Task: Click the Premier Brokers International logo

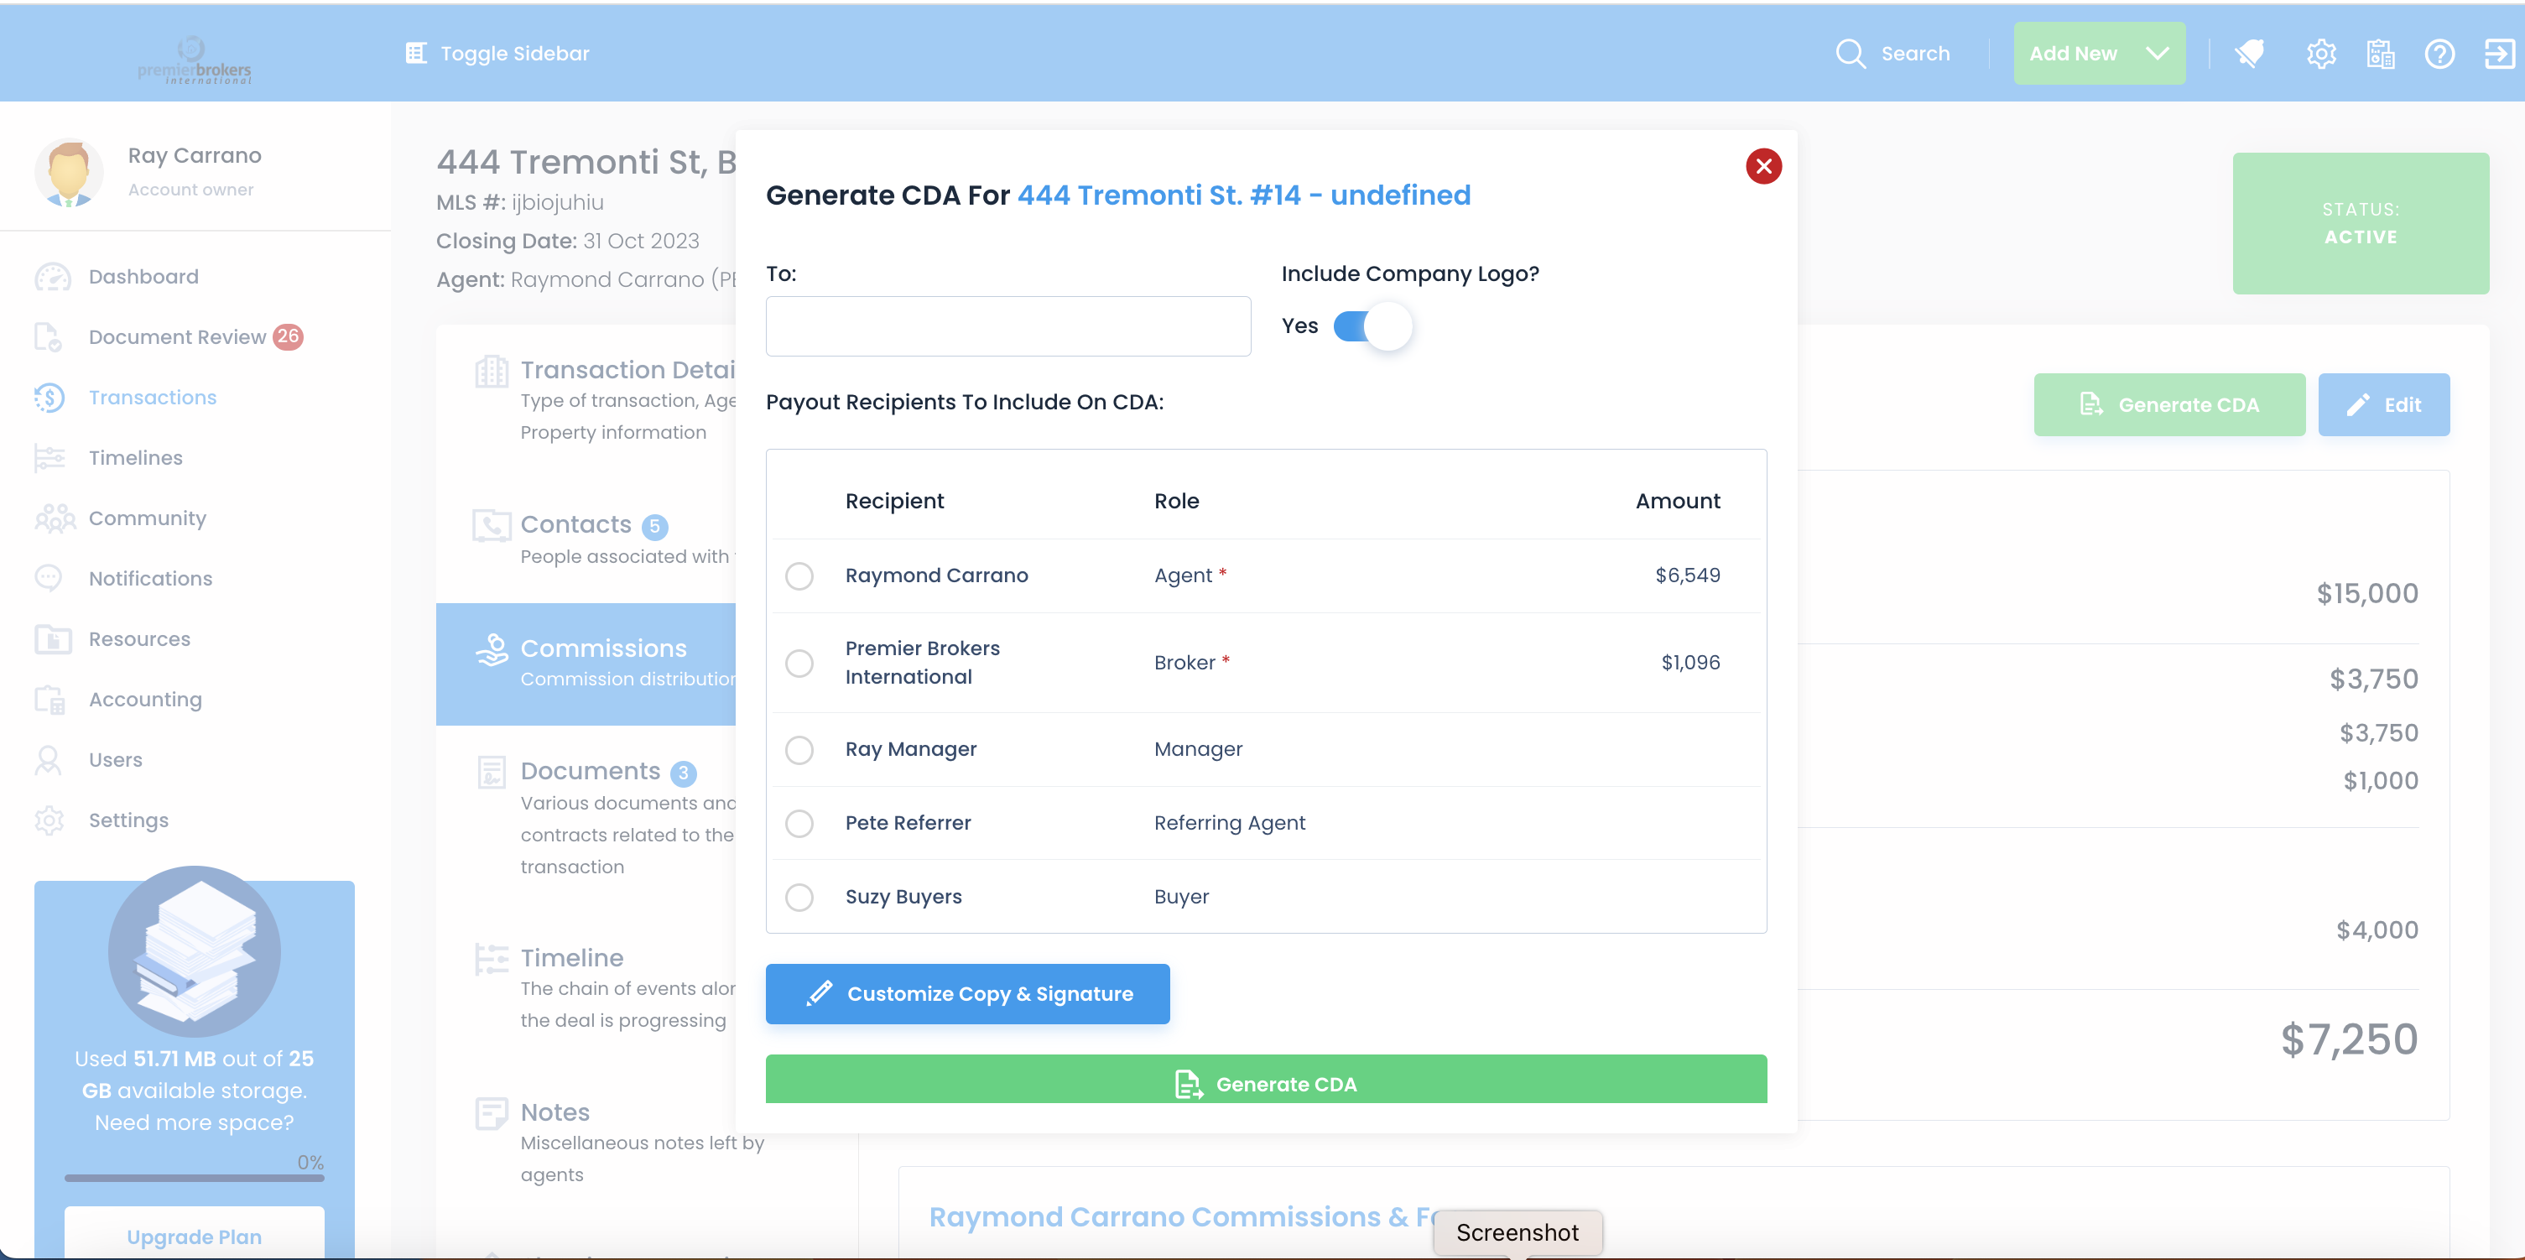Action: (194, 60)
